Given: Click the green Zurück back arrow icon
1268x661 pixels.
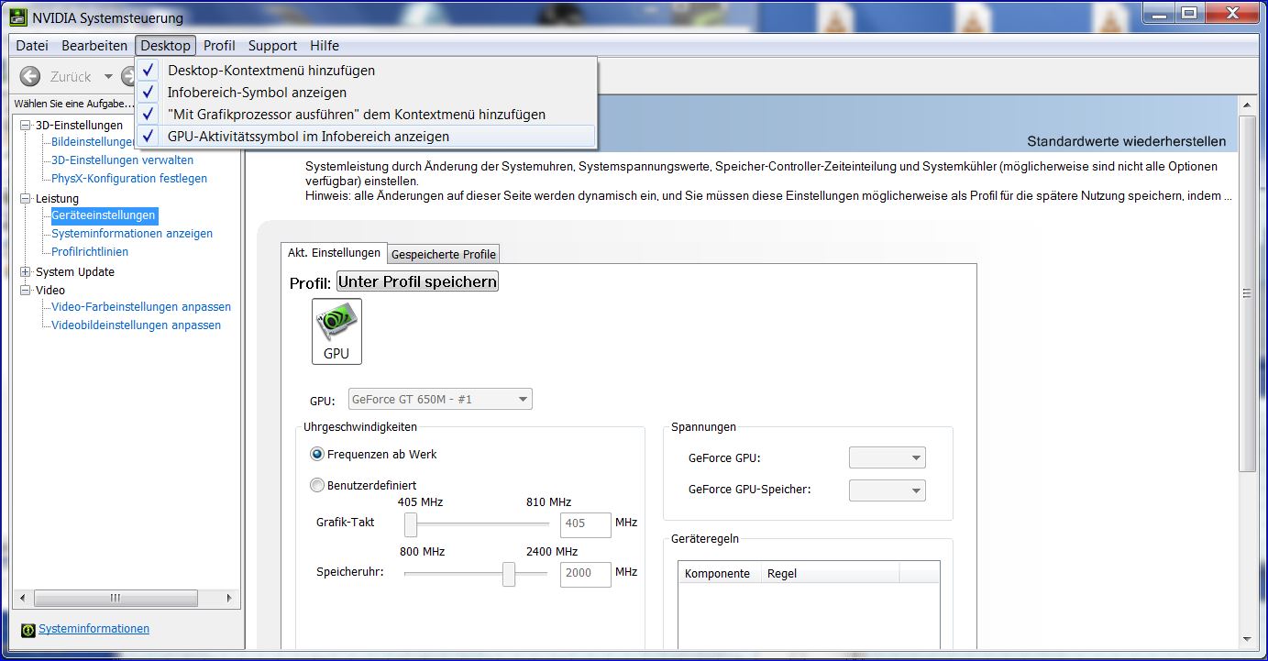Looking at the screenshot, I should tap(30, 76).
